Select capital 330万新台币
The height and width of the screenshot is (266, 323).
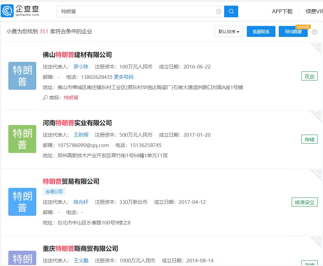tap(133, 202)
